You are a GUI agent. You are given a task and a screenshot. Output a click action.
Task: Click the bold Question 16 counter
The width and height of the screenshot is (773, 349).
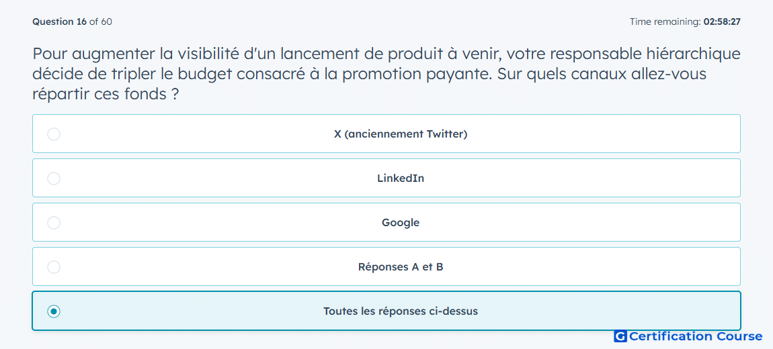click(x=60, y=21)
